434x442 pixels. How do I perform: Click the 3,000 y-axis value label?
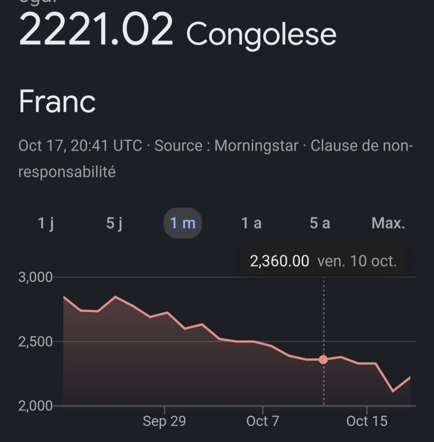[x=35, y=277]
